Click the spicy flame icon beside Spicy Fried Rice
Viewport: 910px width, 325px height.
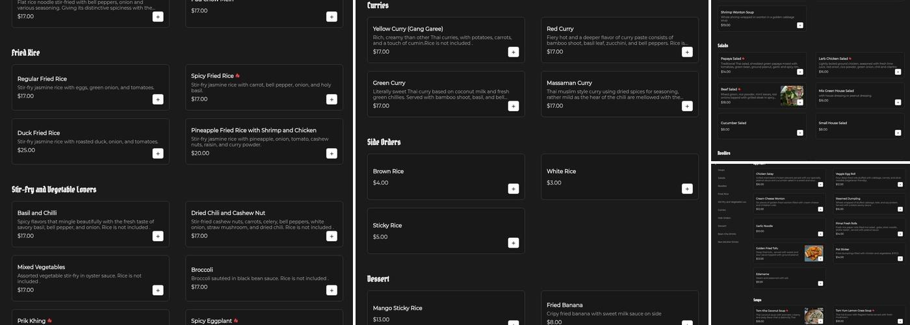click(238, 76)
